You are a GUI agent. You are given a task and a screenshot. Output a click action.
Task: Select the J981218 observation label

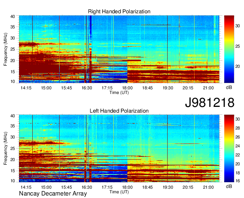tap(210, 103)
